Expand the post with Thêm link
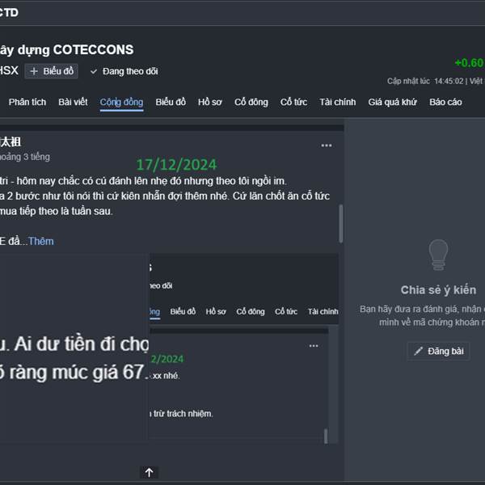The width and height of the screenshot is (485, 485). point(41,241)
